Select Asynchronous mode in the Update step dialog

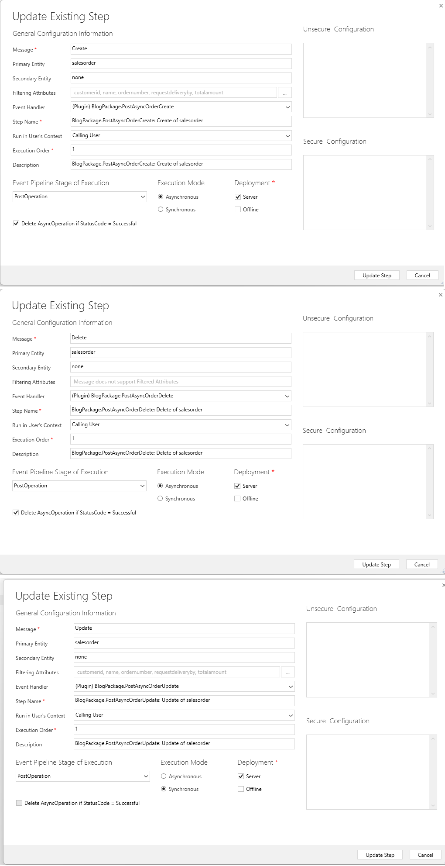(164, 776)
